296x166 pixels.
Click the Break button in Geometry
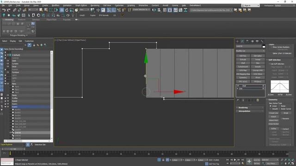click(286, 113)
